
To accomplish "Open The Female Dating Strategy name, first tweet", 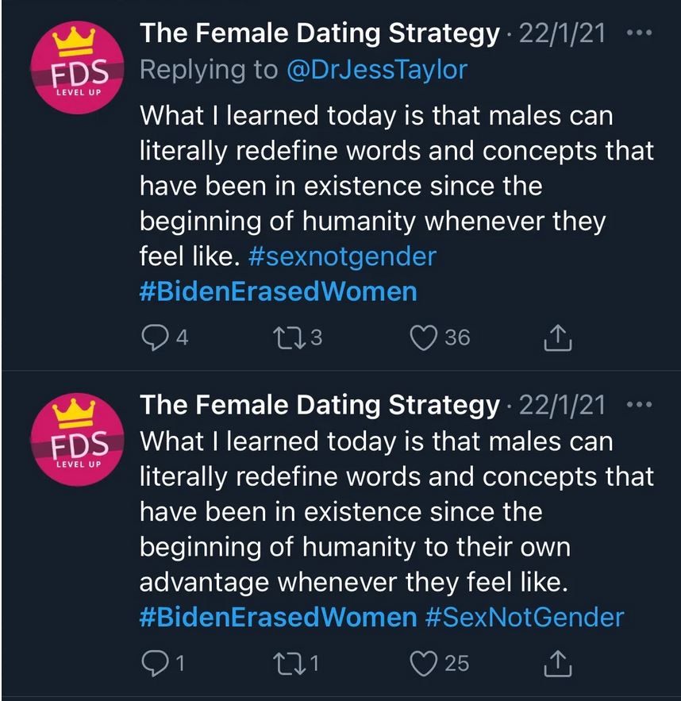I will pos(320,34).
